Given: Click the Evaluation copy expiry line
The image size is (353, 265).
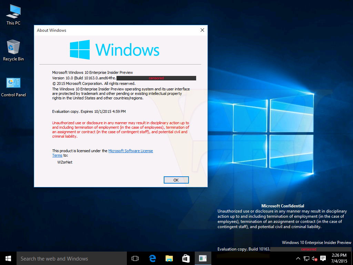Looking at the screenshot, I should [x=89, y=111].
